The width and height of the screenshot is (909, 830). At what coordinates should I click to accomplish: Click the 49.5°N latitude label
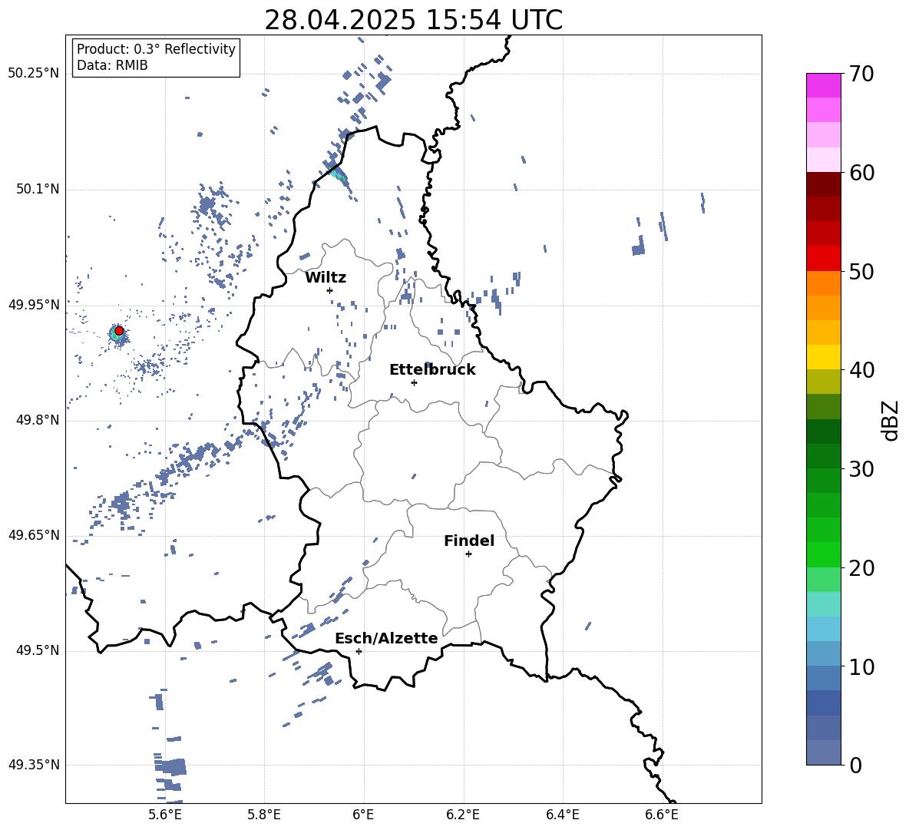pyautogui.click(x=38, y=650)
